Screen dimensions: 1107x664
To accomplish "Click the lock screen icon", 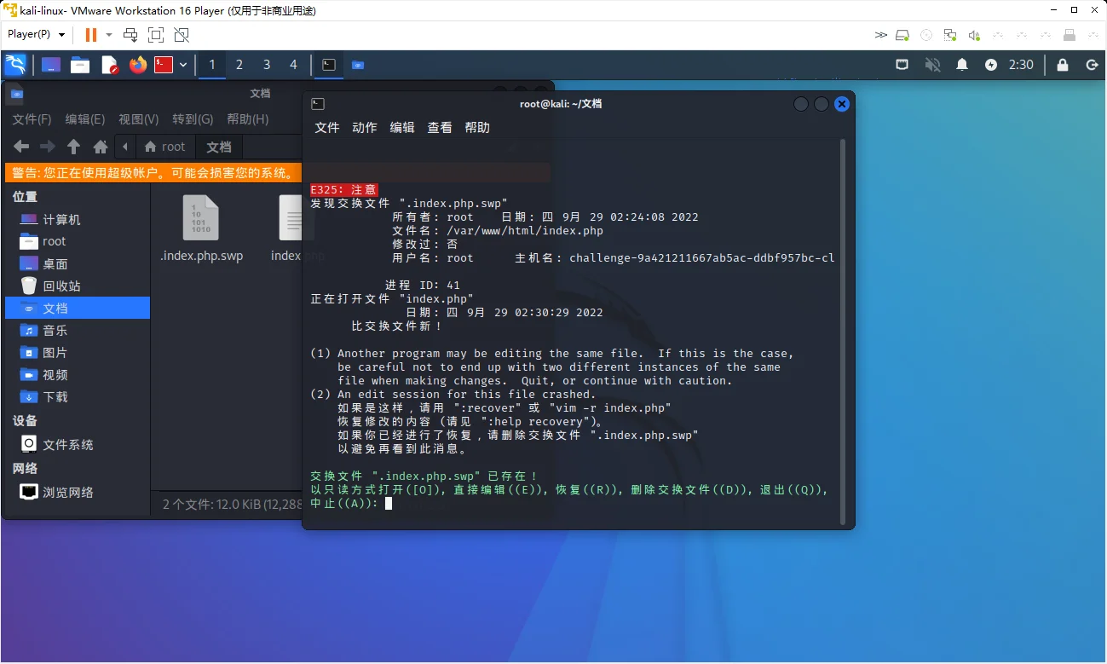I will point(1062,65).
